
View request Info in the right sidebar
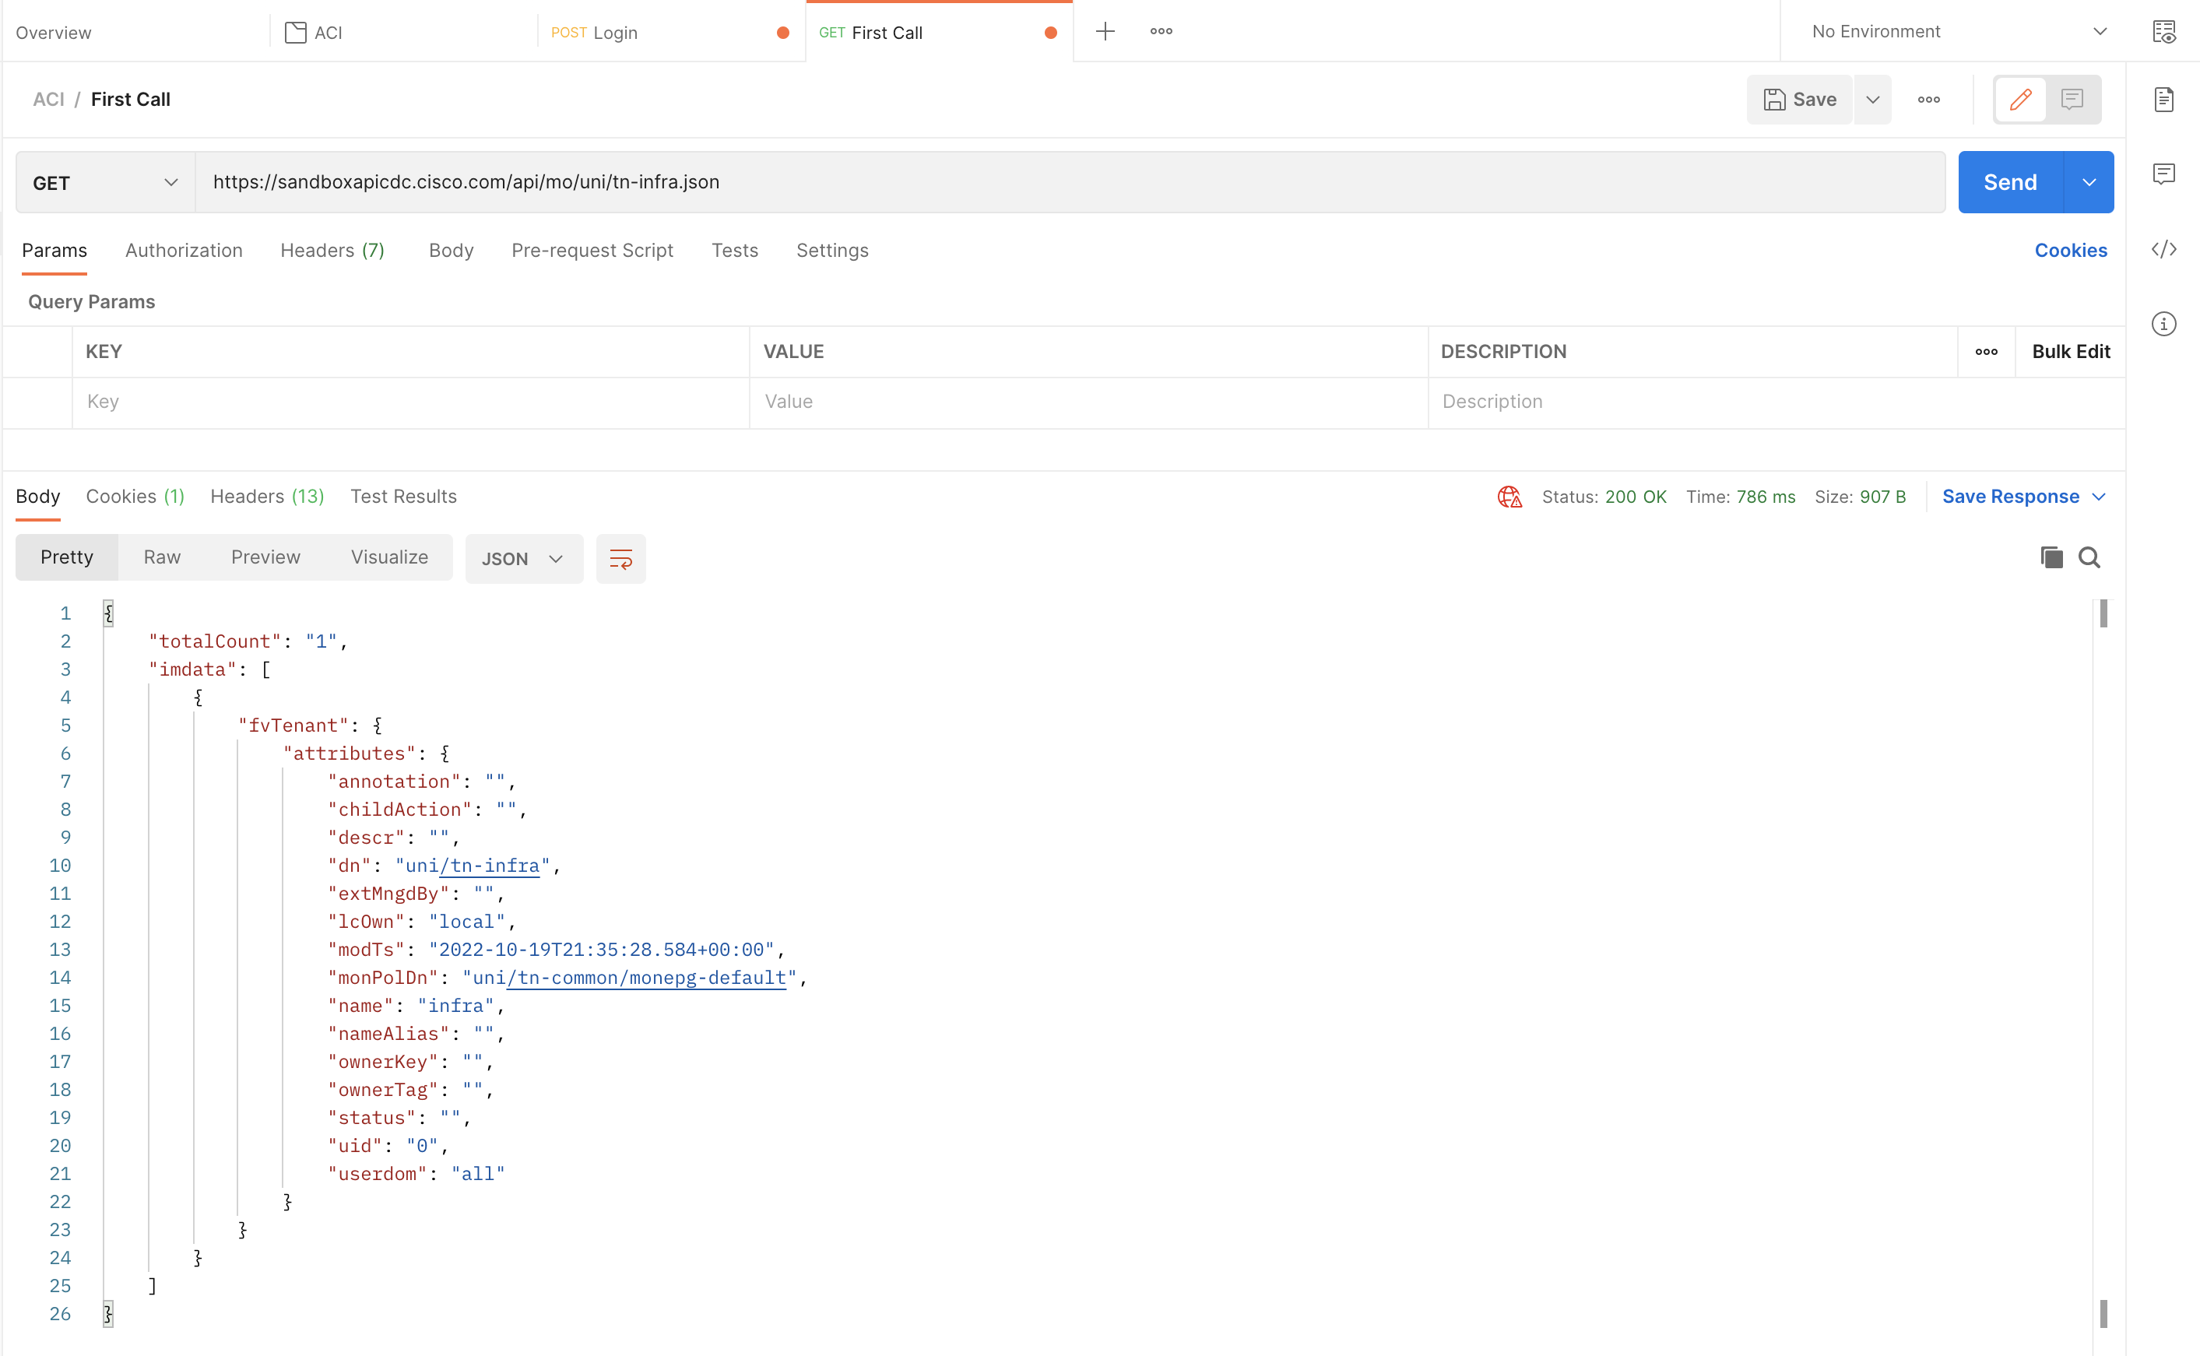(x=2165, y=325)
